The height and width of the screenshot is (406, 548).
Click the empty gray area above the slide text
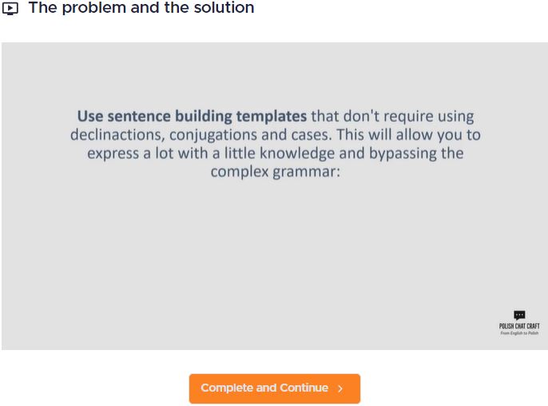pos(275,74)
